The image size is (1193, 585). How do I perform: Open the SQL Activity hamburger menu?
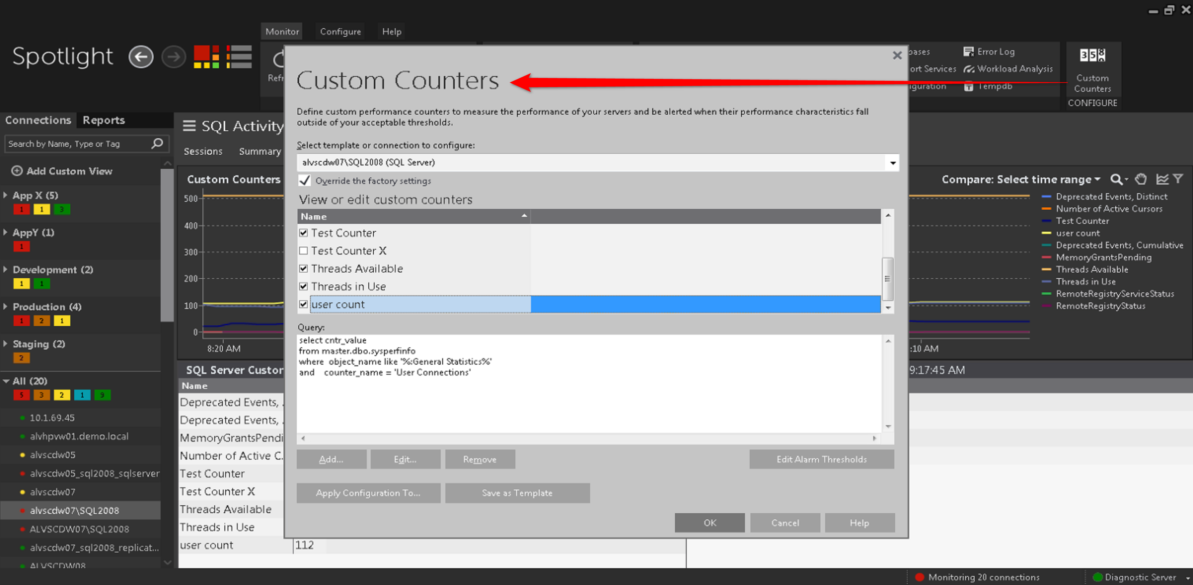pyautogui.click(x=189, y=126)
